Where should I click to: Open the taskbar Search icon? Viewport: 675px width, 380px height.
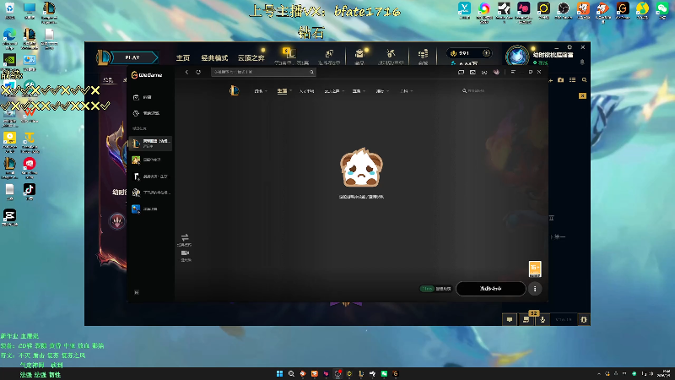coord(291,373)
